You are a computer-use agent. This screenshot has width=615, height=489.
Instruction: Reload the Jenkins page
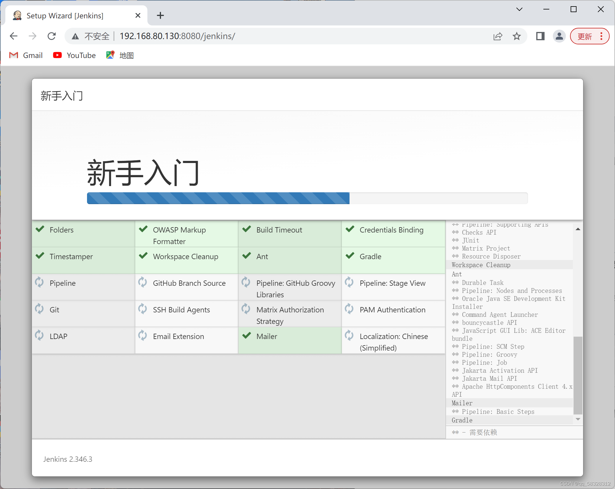point(52,36)
